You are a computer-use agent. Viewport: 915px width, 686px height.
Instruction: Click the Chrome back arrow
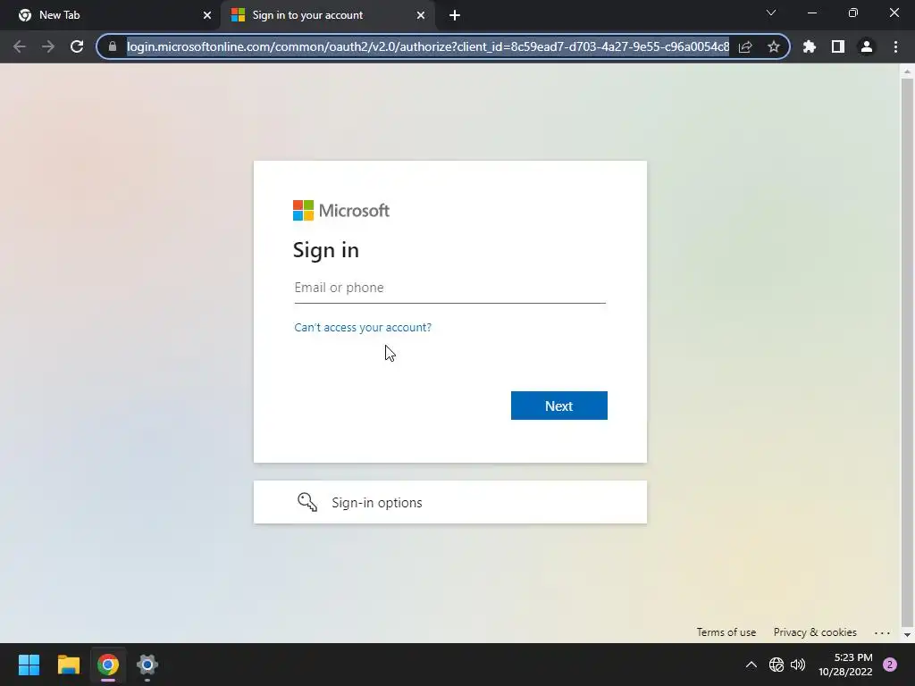20,46
